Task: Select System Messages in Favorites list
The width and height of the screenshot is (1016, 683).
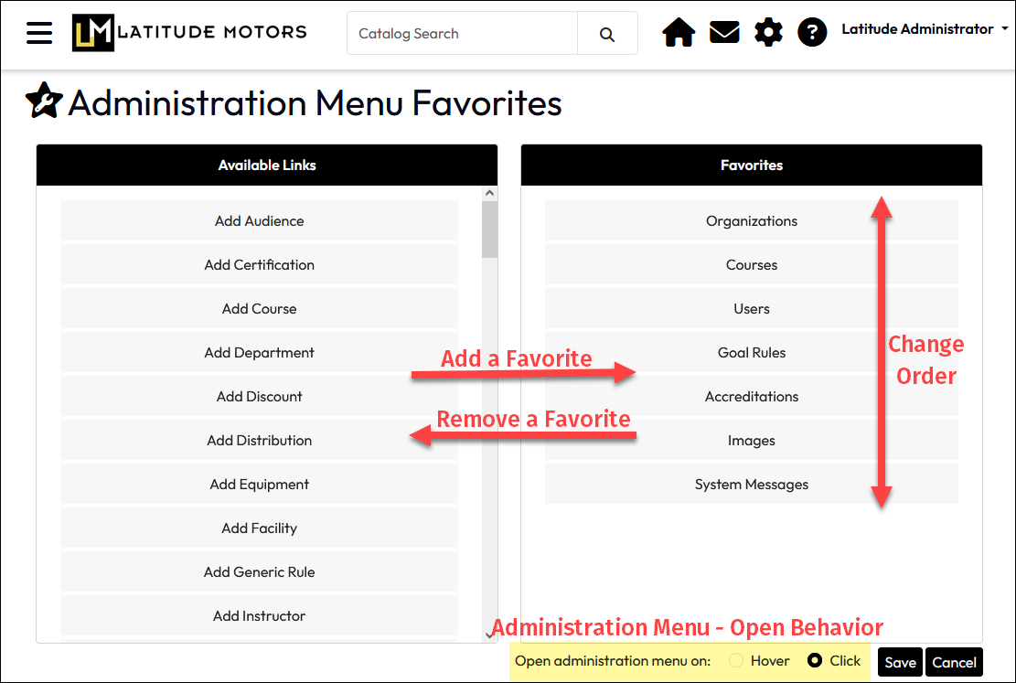Action: [752, 485]
